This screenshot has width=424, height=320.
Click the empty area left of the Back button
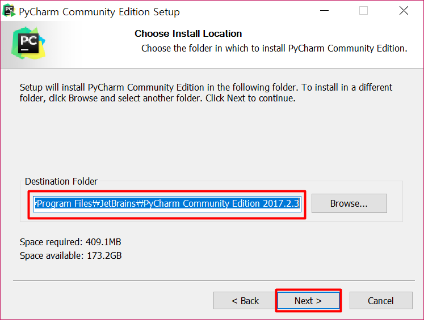coord(114,301)
